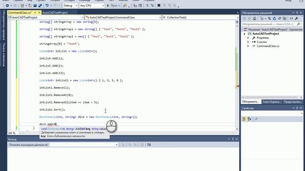
Task: Switch to the Представлен... tab
Action: click(x=293, y=102)
